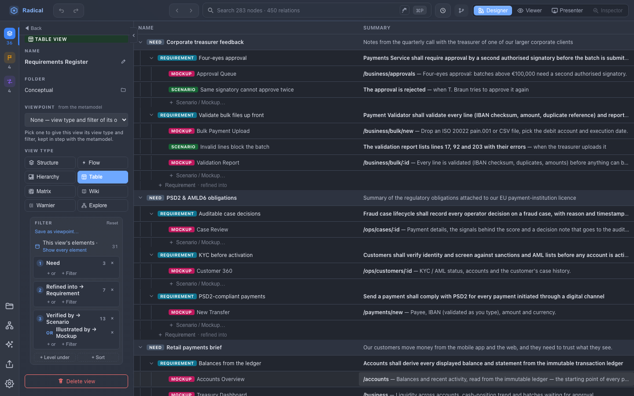Viewport: 634px width, 396px height.
Task: Select the Matrix view type
Action: (x=50, y=191)
